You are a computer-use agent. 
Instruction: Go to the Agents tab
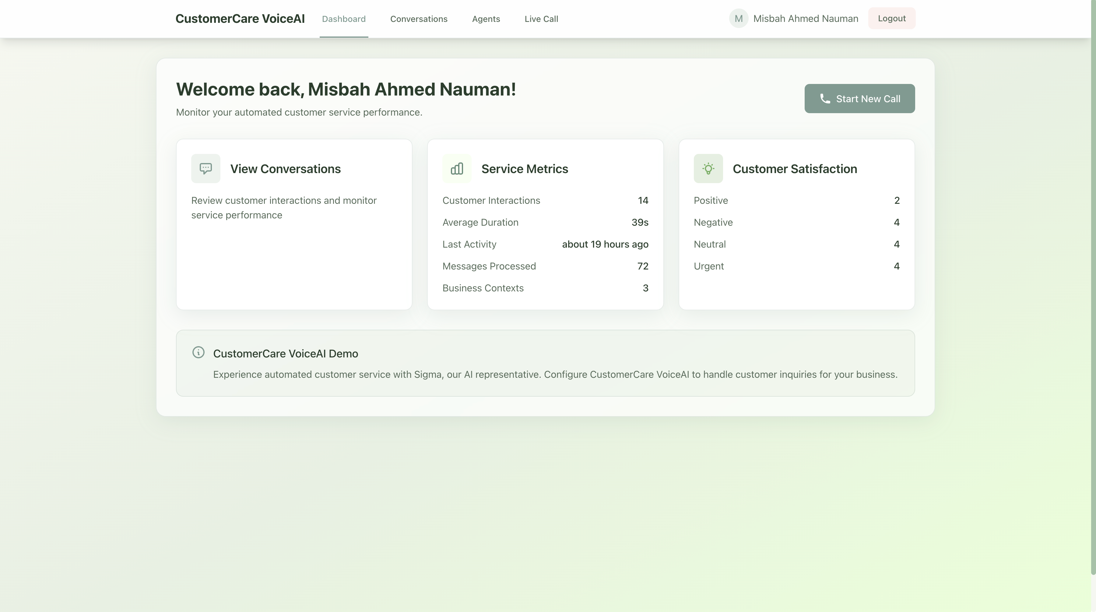(x=486, y=19)
